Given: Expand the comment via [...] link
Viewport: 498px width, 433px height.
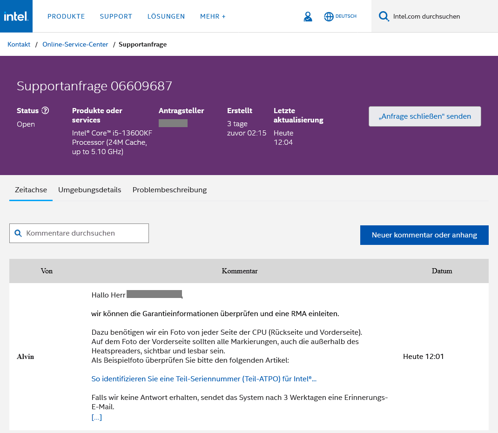Looking at the screenshot, I should point(96,418).
